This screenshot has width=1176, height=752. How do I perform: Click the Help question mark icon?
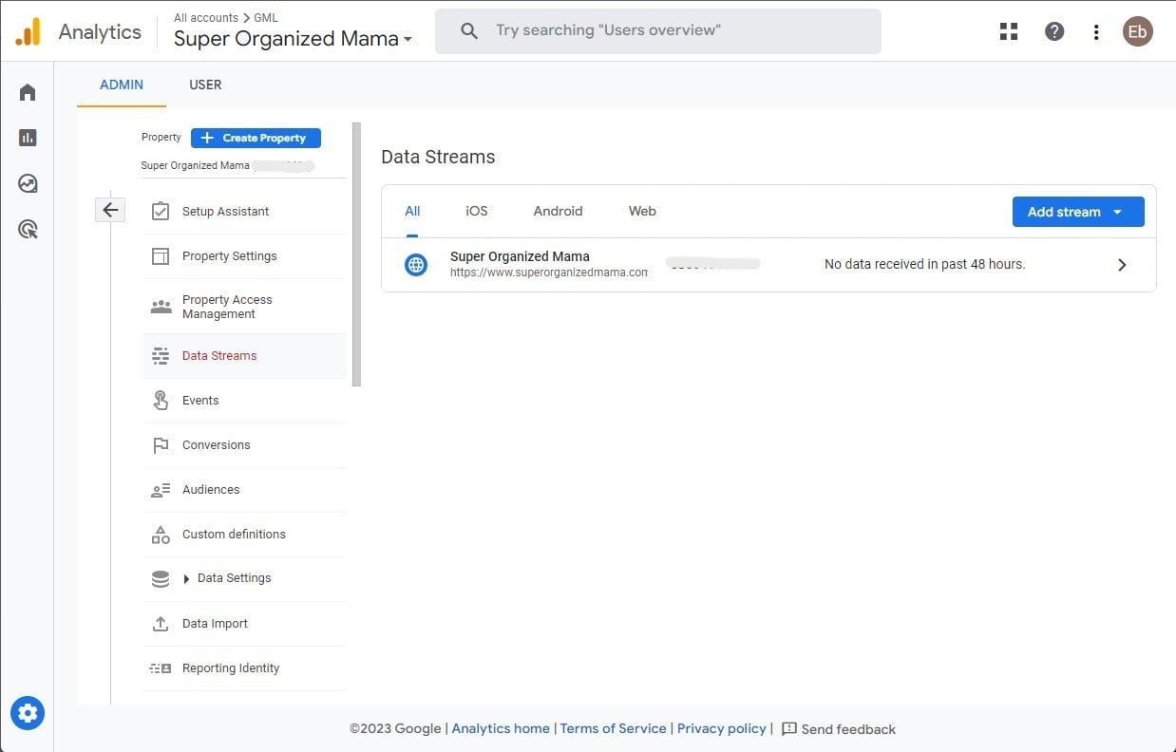click(x=1054, y=31)
